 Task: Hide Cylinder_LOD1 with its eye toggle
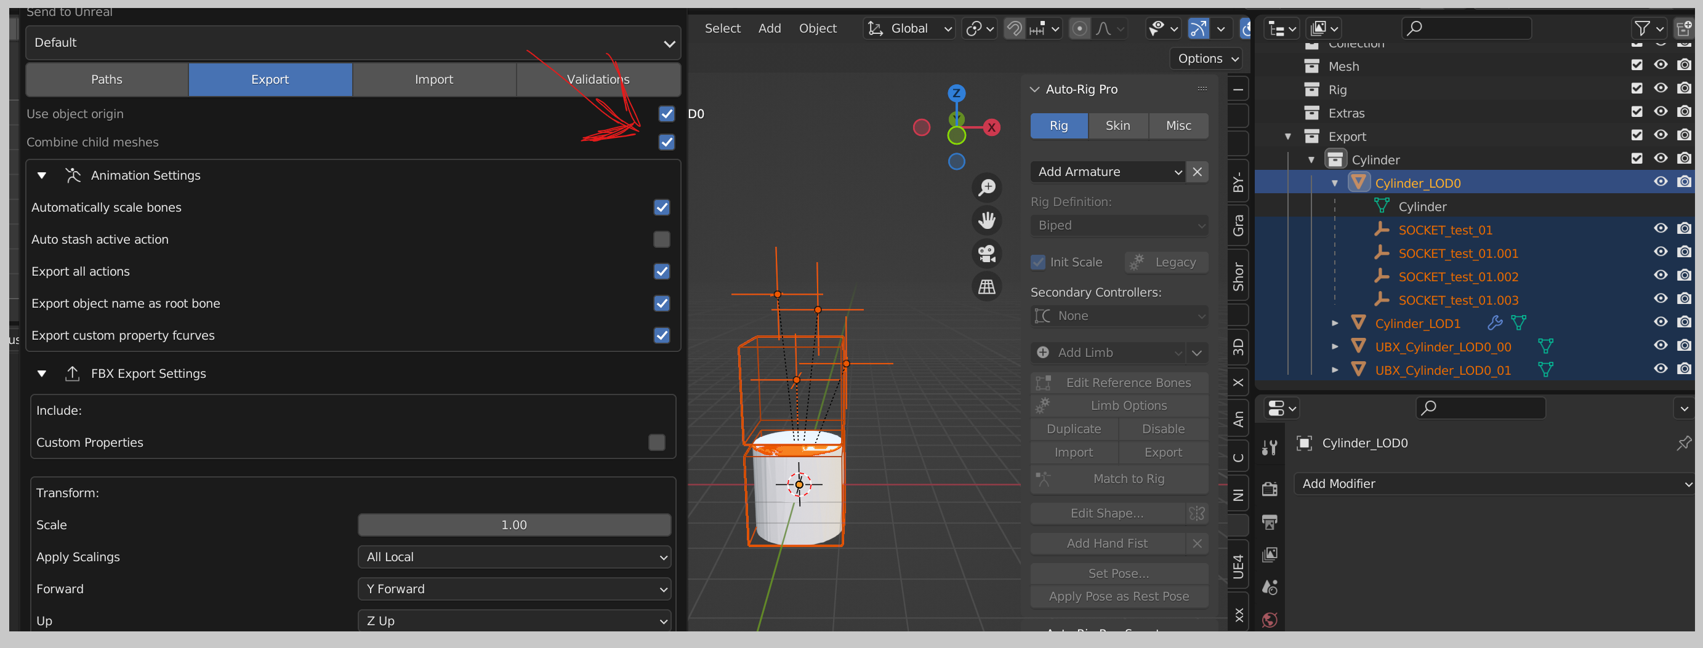pos(1661,322)
